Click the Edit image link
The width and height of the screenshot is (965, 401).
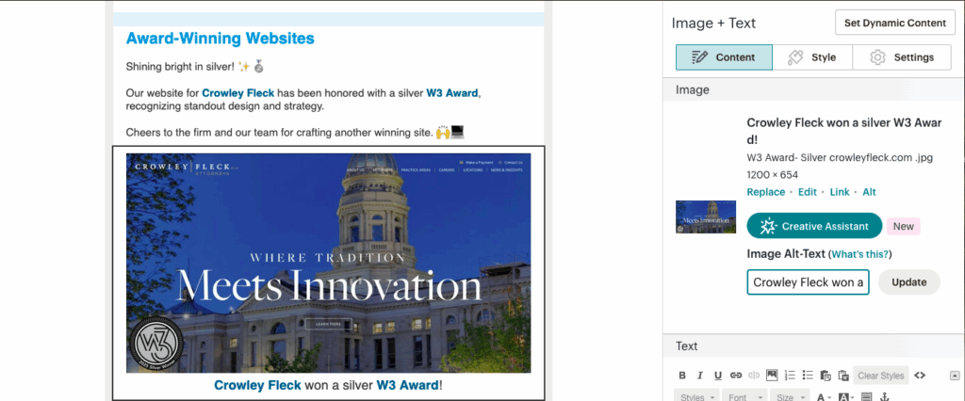808,192
